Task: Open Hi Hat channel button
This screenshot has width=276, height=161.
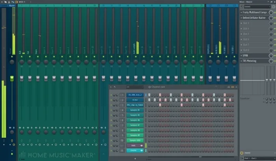Action: pyautogui.click(x=135, y=100)
